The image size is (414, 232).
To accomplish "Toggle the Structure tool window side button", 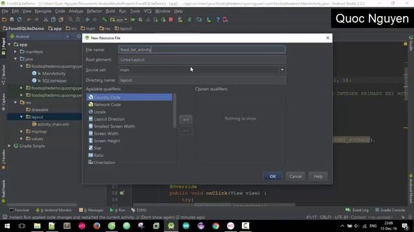I will coord(3,75).
